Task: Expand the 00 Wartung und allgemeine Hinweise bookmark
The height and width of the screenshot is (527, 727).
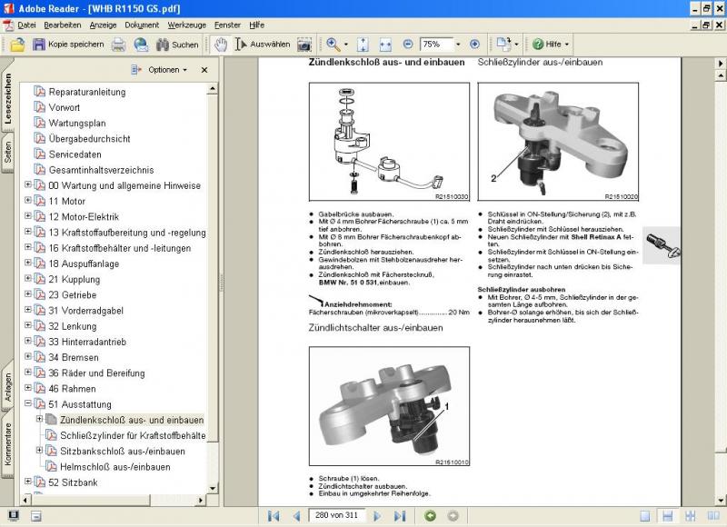Action: click(x=28, y=184)
